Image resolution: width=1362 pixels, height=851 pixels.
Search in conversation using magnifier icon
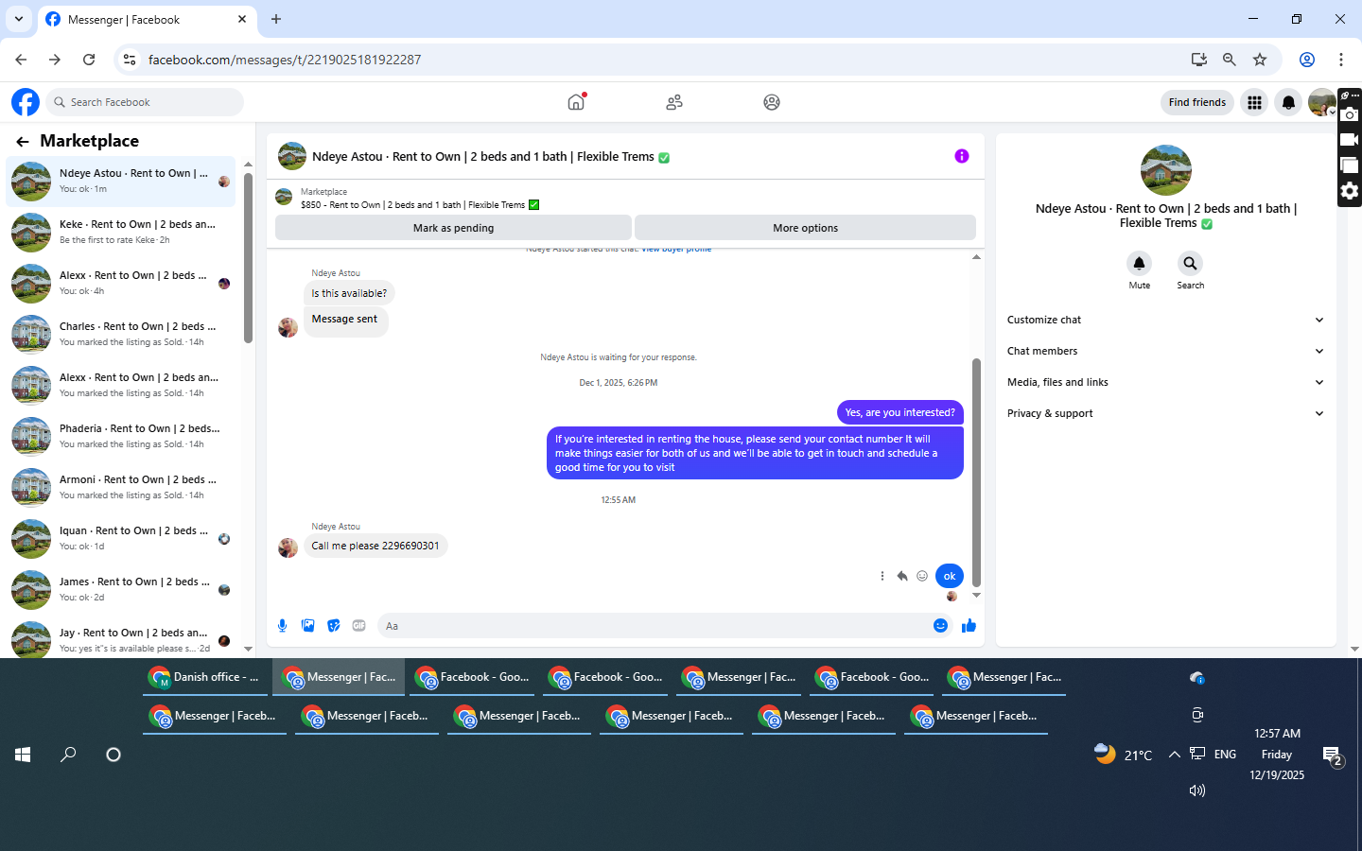[1190, 264]
